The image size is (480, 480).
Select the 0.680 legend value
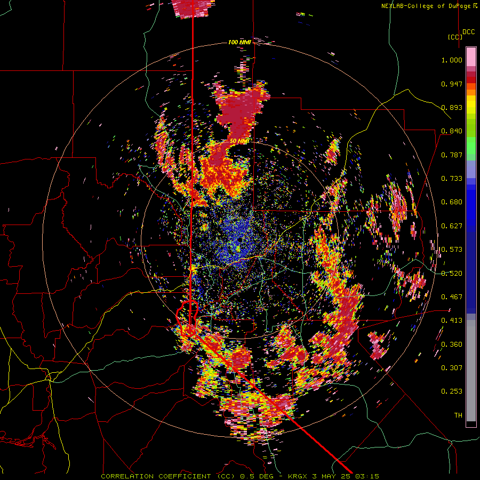[x=452, y=202]
